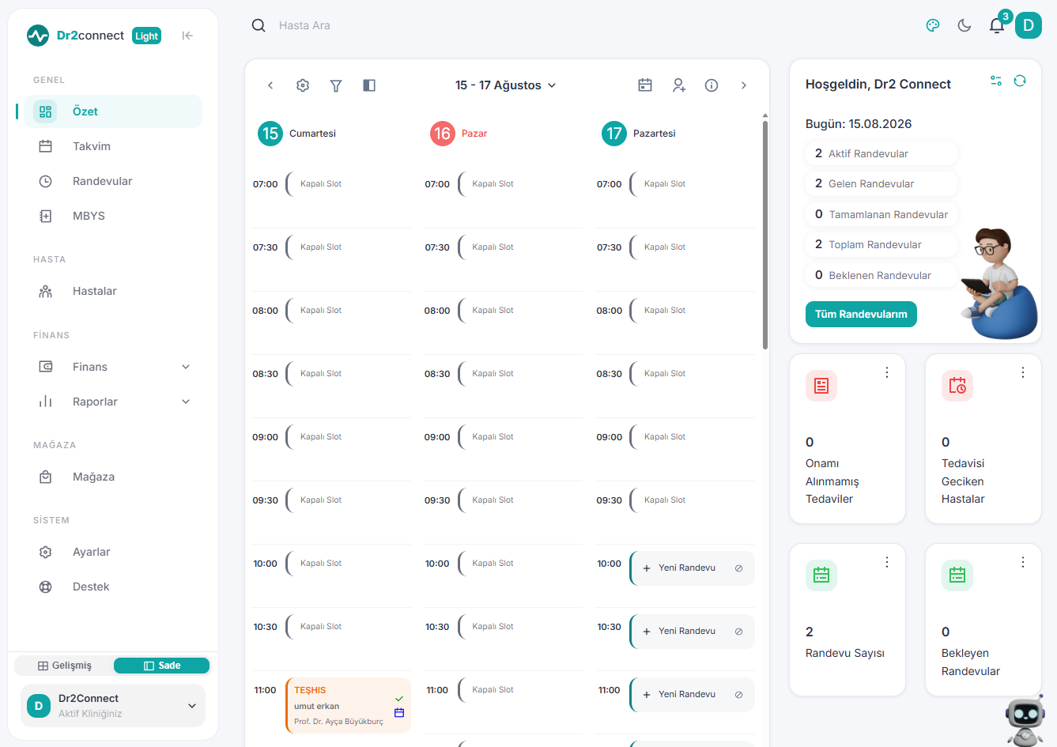The height and width of the screenshot is (747, 1057).
Task: Collapse the sidebar with the arrow icon
Action: [x=187, y=36]
